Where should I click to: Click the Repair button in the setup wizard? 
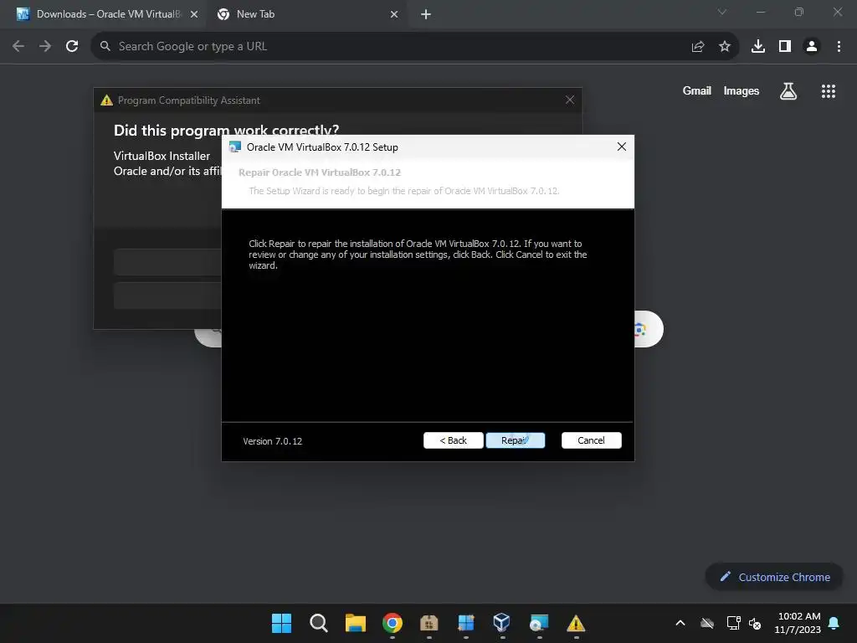[515, 440]
